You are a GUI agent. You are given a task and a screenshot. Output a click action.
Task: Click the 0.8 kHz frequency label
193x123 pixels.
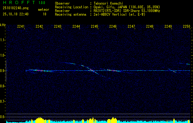coord(2,86)
